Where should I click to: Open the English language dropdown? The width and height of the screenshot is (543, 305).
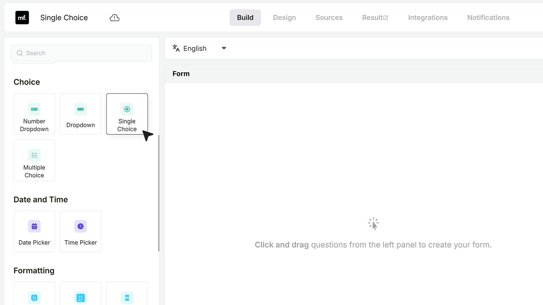200,48
